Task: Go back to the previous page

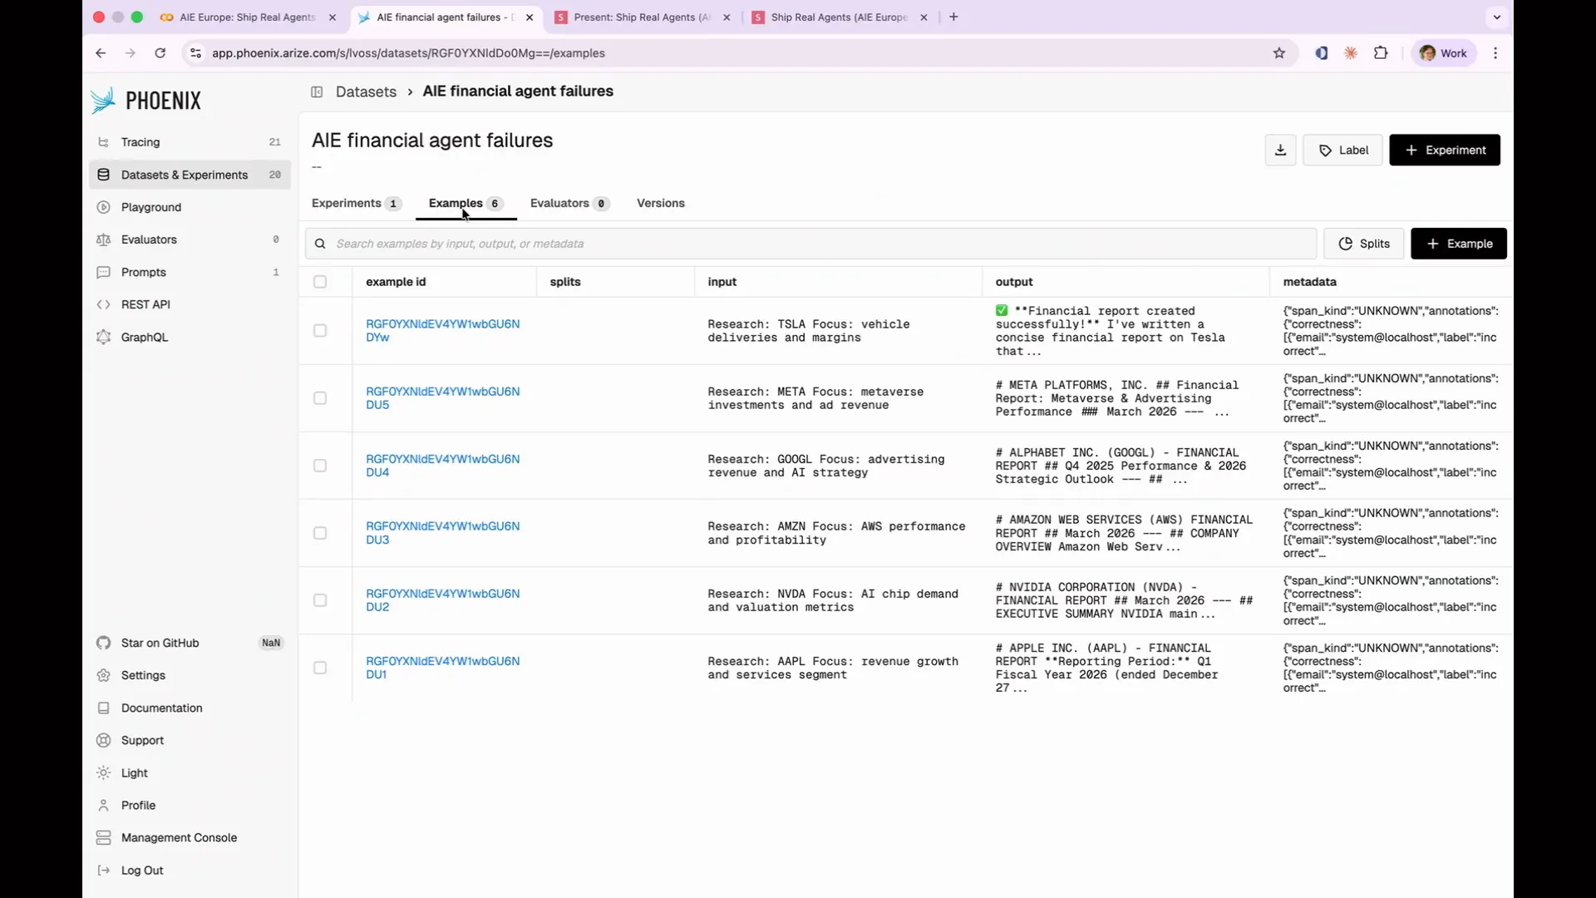Action: point(101,53)
